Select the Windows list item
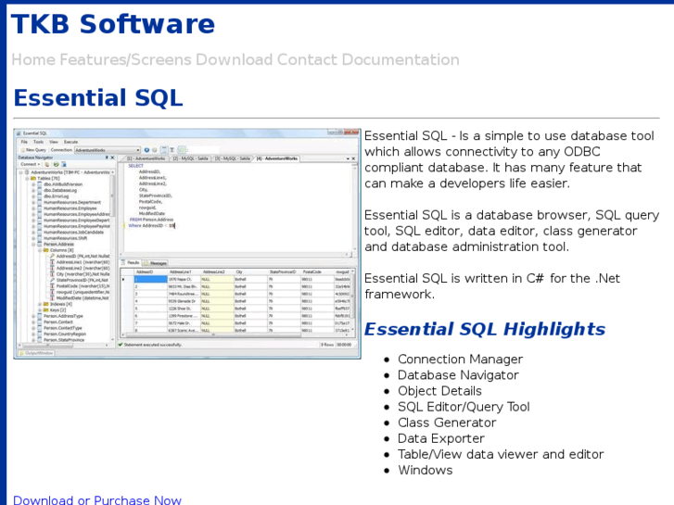 pos(426,470)
